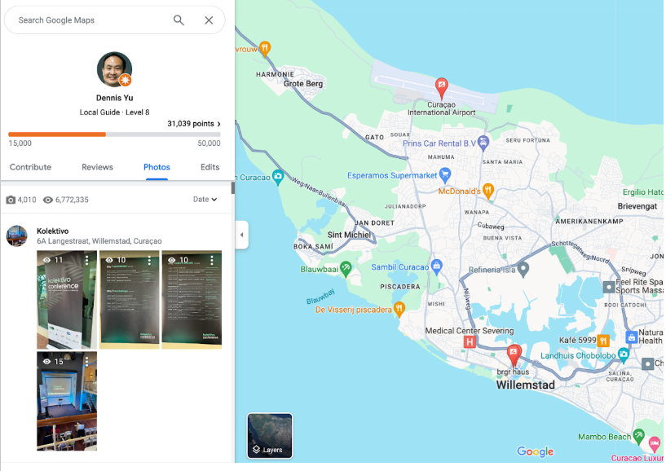Click the orange restaurant marker near Harmonie
The height and width of the screenshot is (471, 666).
[265, 49]
